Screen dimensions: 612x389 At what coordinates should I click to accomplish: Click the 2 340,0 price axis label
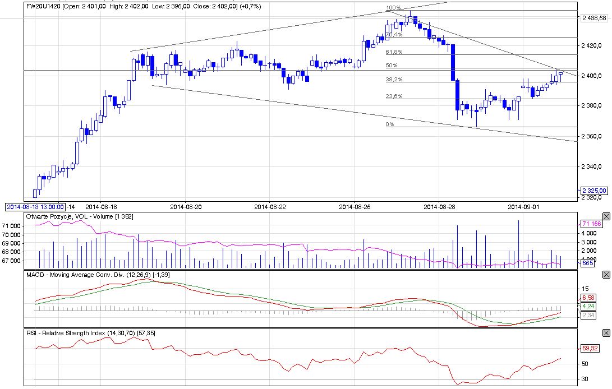click(x=591, y=166)
